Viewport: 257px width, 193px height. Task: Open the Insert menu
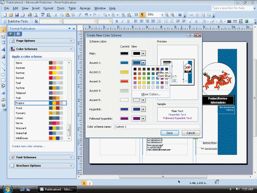click(36, 9)
